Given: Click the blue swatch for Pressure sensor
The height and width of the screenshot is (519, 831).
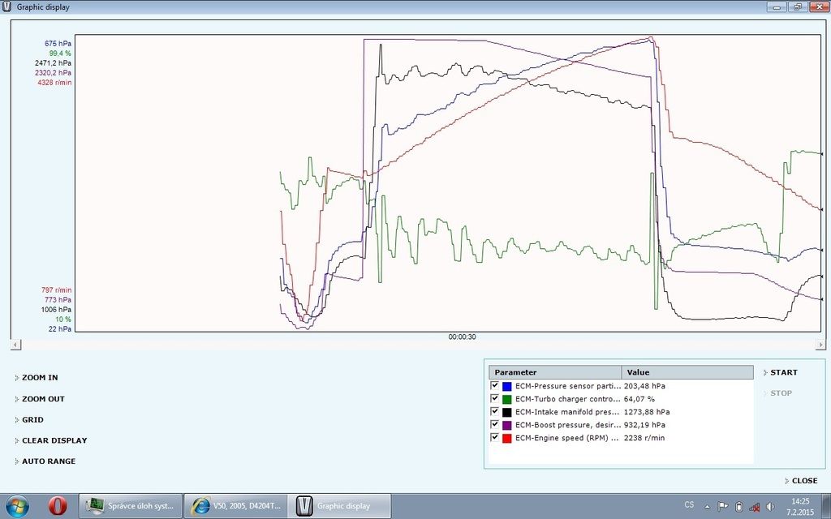Looking at the screenshot, I should point(506,386).
